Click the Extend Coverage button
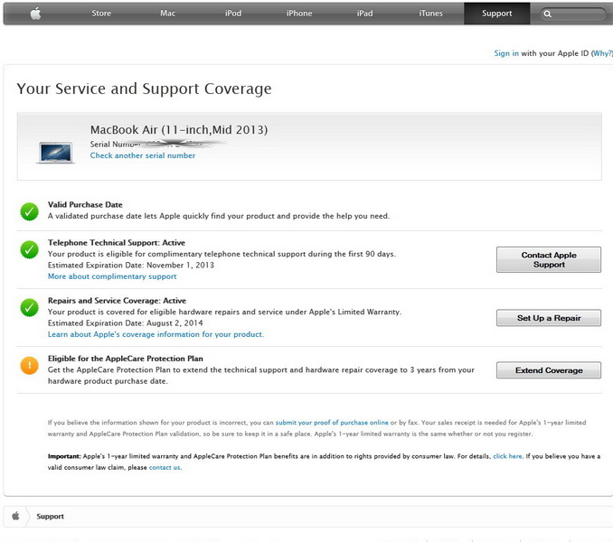Screen dimensions: 613x542 coord(549,370)
